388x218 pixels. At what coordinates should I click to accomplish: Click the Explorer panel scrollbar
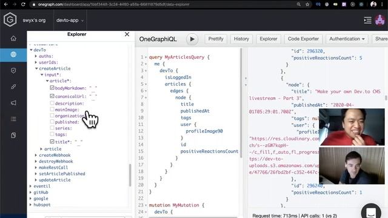[130, 175]
